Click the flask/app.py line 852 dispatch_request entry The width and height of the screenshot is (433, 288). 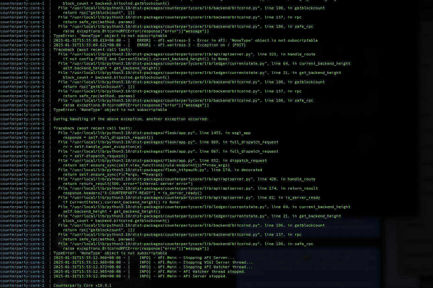click(163, 161)
